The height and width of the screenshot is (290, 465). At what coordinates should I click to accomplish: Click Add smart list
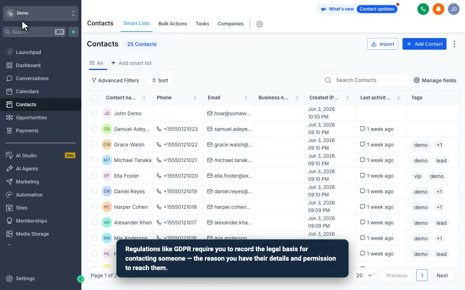[132, 63]
